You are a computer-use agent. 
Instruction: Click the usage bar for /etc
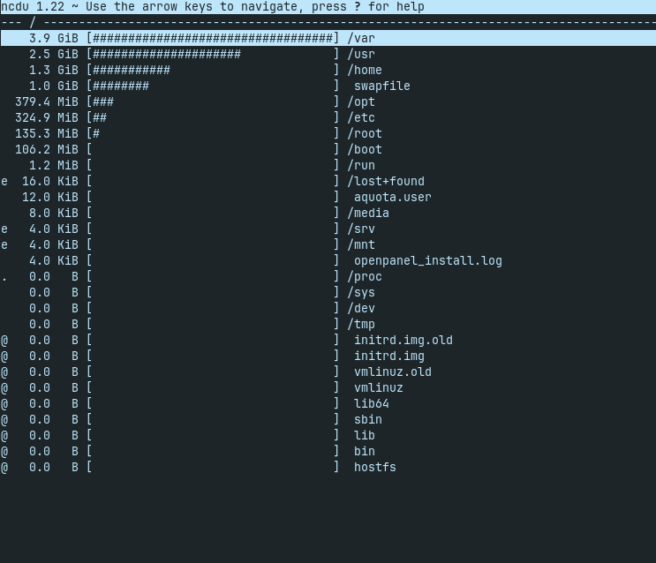(213, 117)
